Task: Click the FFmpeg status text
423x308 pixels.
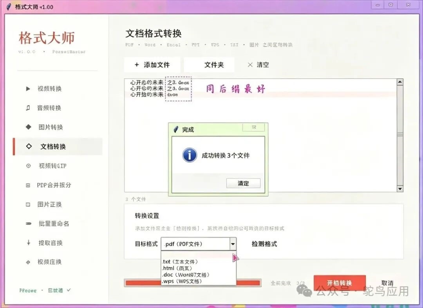Action: coord(27,290)
